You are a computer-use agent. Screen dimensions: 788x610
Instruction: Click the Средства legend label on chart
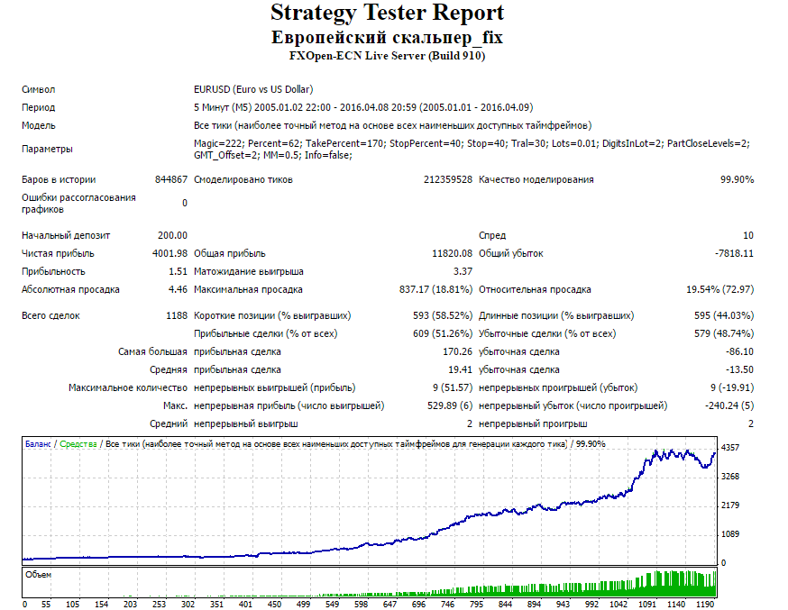[78, 444]
